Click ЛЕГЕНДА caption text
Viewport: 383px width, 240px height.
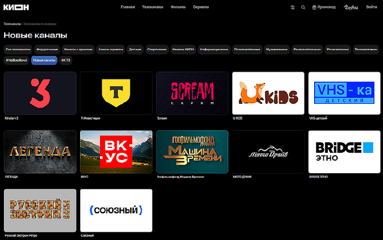pos(11,177)
